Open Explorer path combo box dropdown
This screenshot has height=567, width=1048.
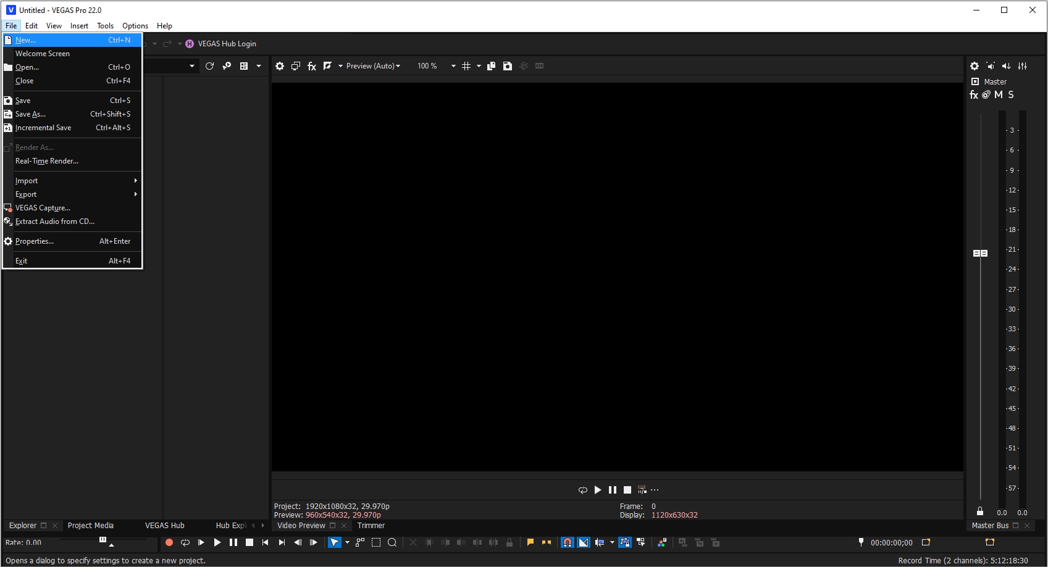(192, 66)
